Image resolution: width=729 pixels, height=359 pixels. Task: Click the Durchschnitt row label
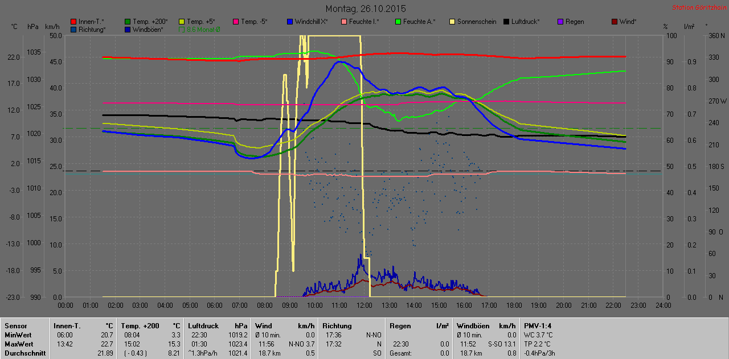click(22, 353)
